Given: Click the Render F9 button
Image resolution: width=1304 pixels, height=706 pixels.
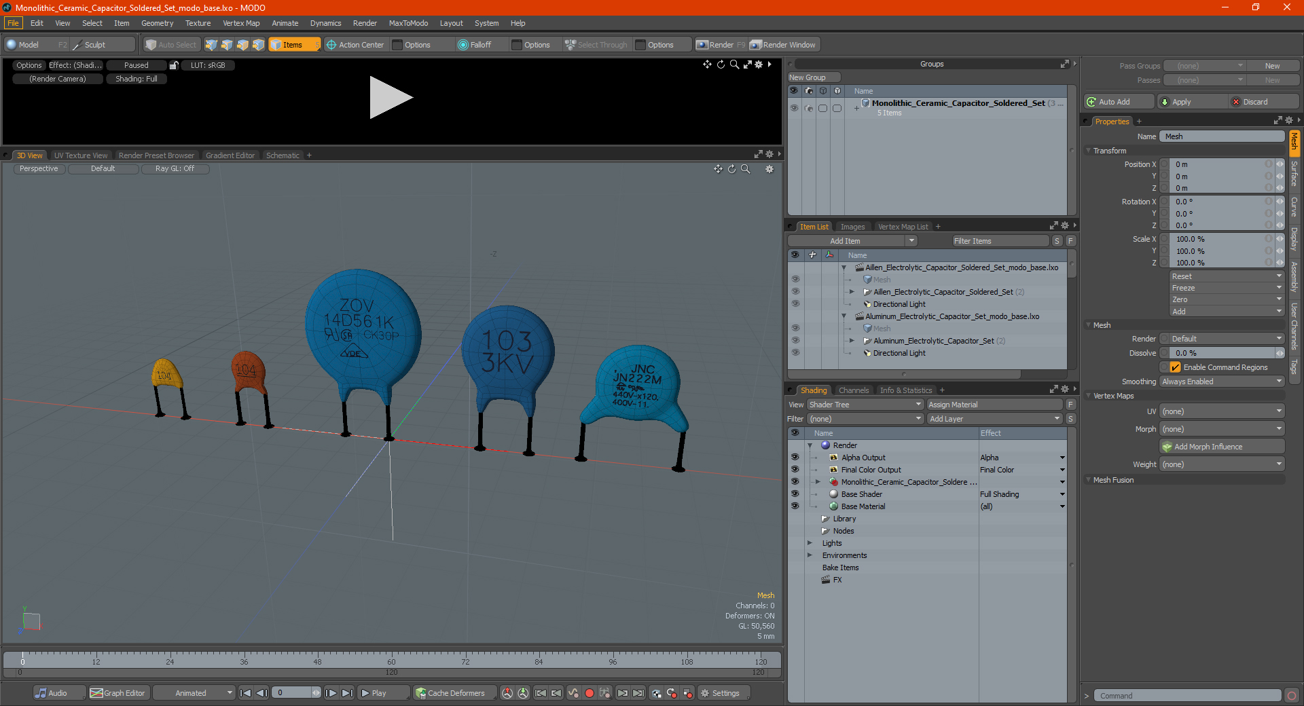Looking at the screenshot, I should (721, 45).
